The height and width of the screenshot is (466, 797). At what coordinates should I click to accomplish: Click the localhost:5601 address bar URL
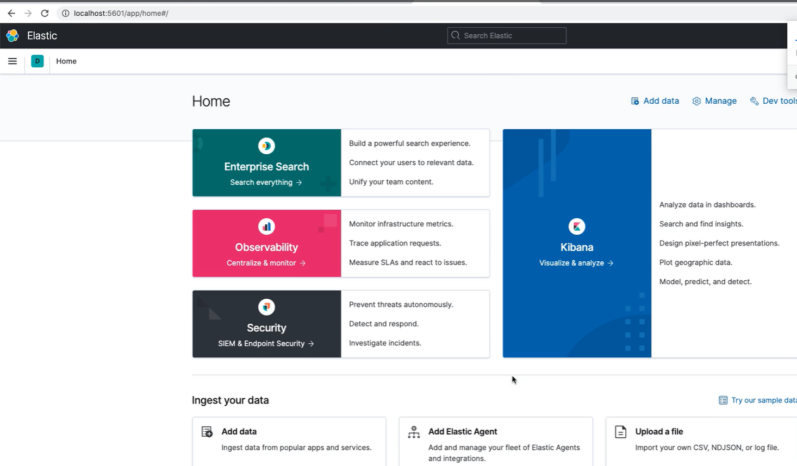pyautogui.click(x=121, y=13)
